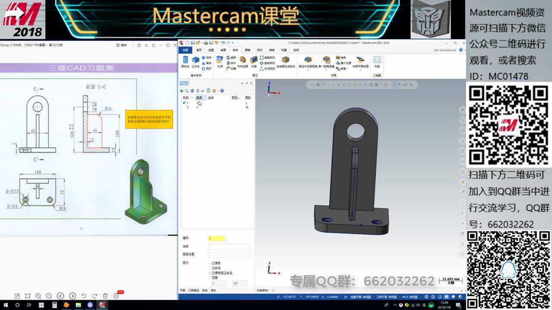This screenshot has height=310, width=552.
Task: Open the 文件 file menu
Action: click(x=186, y=50)
